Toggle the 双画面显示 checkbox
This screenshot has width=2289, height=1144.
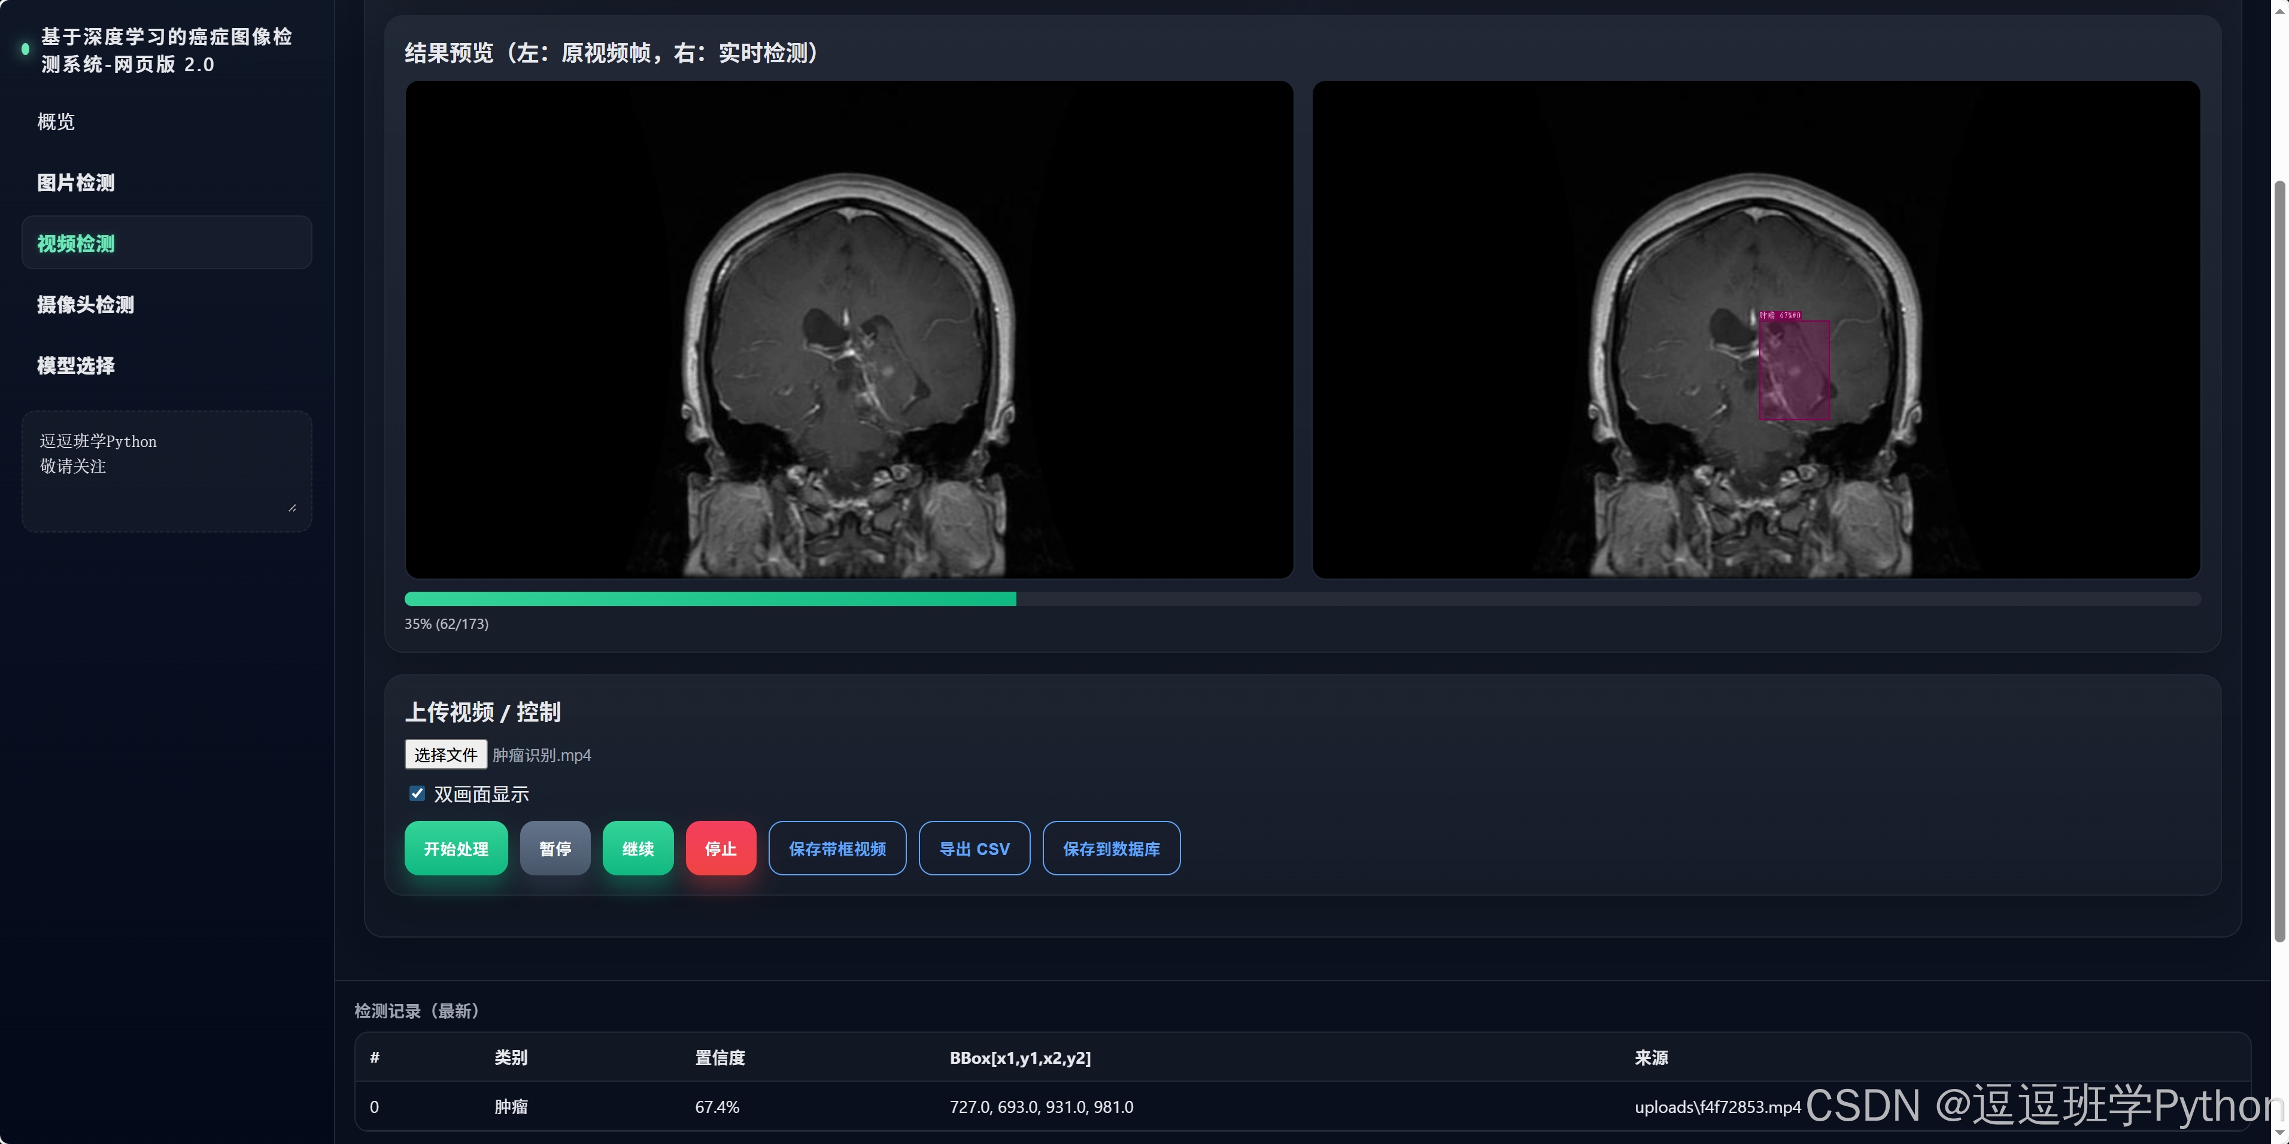click(417, 793)
